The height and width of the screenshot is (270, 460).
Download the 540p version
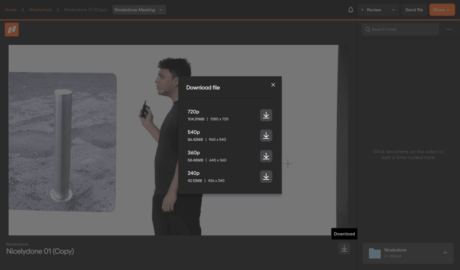(266, 136)
